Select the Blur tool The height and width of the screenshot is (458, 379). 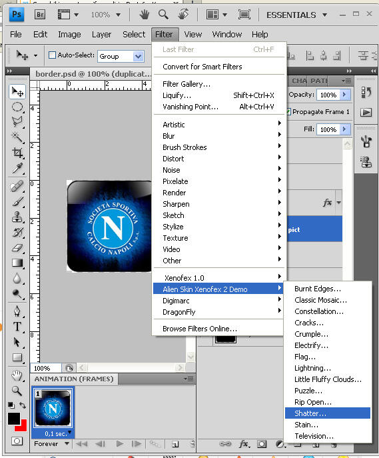17,279
